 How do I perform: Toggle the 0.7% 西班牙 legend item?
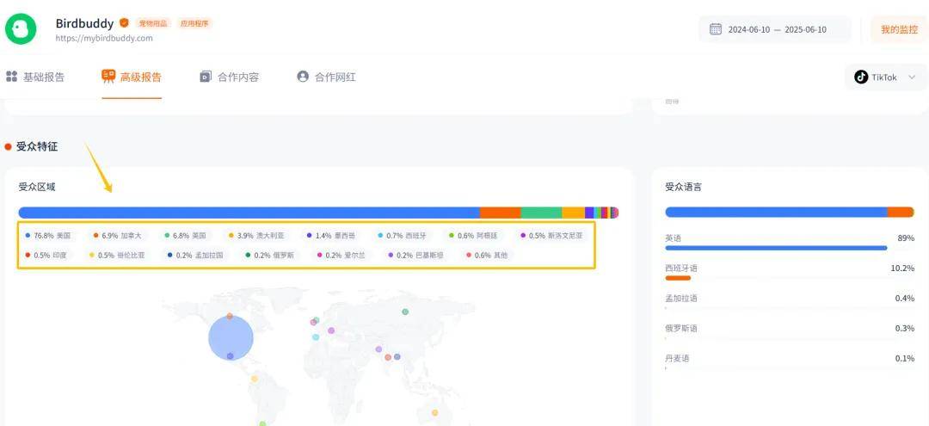(x=402, y=235)
